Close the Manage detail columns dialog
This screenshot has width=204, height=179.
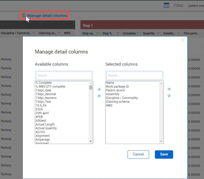(183, 40)
